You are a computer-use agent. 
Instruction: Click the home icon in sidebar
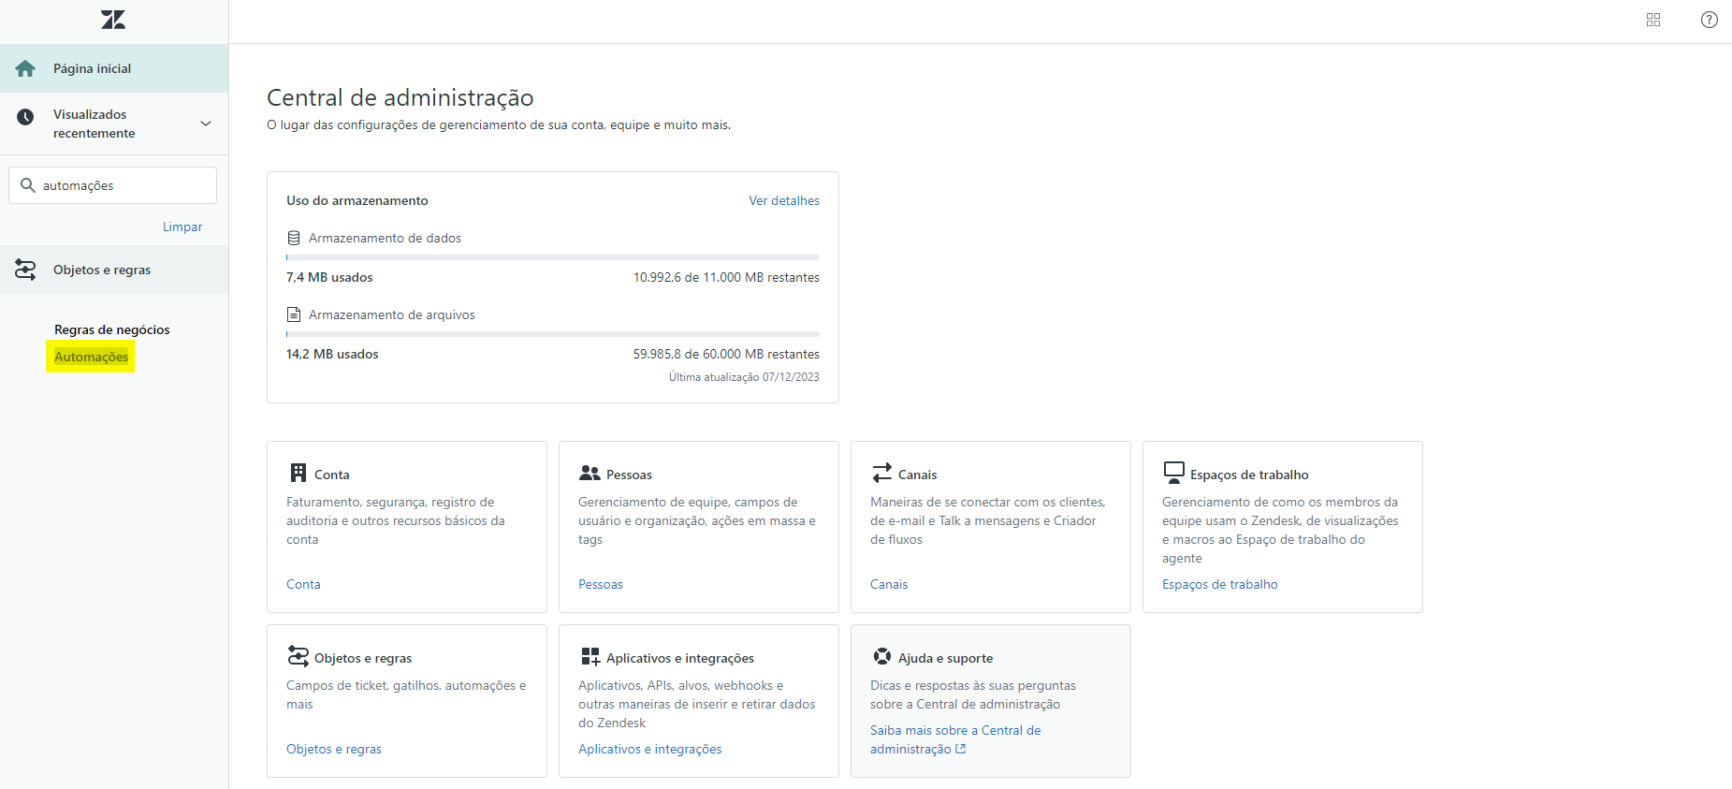click(x=25, y=68)
